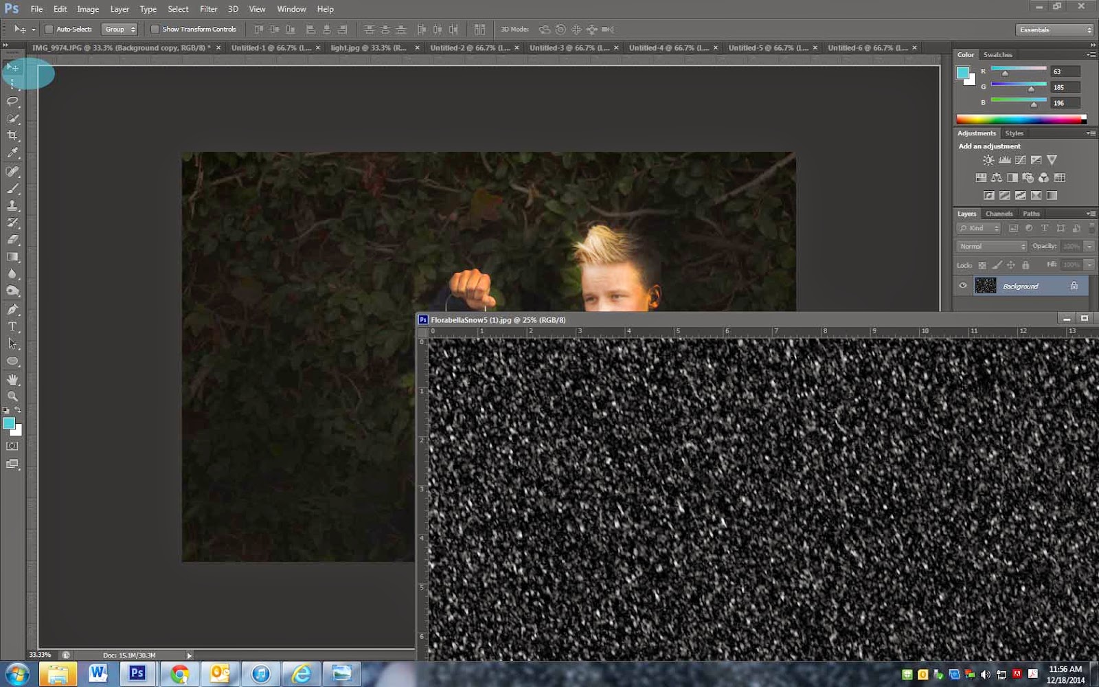Screen dimensions: 1099x687
Task: Swap foreground and background colors
Action: [x=18, y=410]
